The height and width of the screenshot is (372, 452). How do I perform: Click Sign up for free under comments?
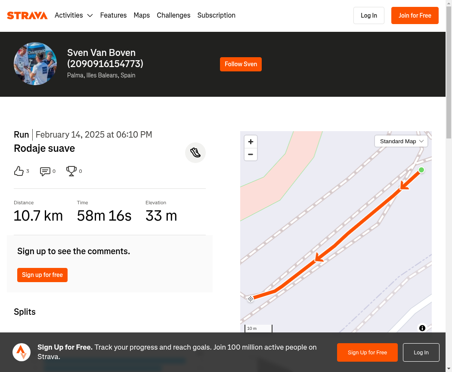pos(42,275)
